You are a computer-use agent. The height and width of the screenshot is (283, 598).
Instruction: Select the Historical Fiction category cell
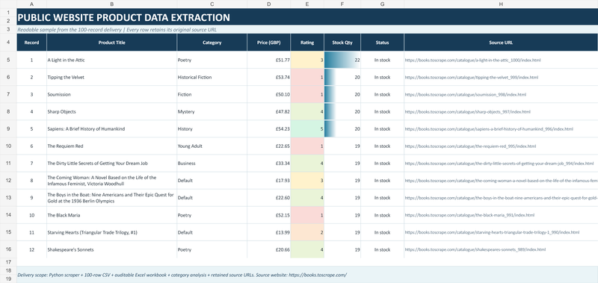click(212, 78)
